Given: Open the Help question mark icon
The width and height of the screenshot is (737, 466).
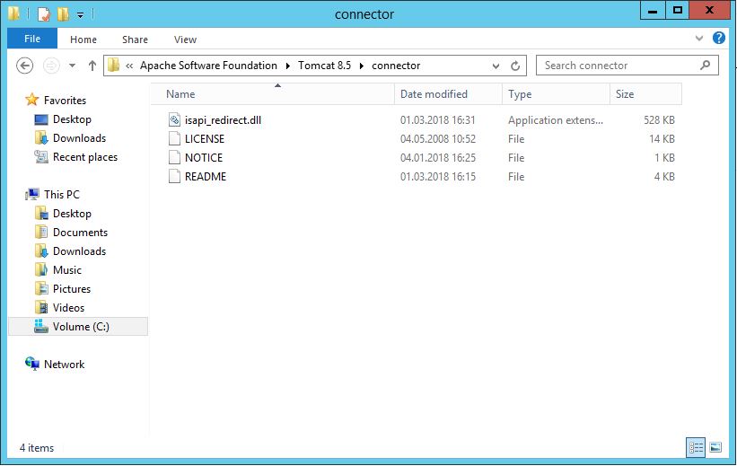Looking at the screenshot, I should (x=719, y=39).
